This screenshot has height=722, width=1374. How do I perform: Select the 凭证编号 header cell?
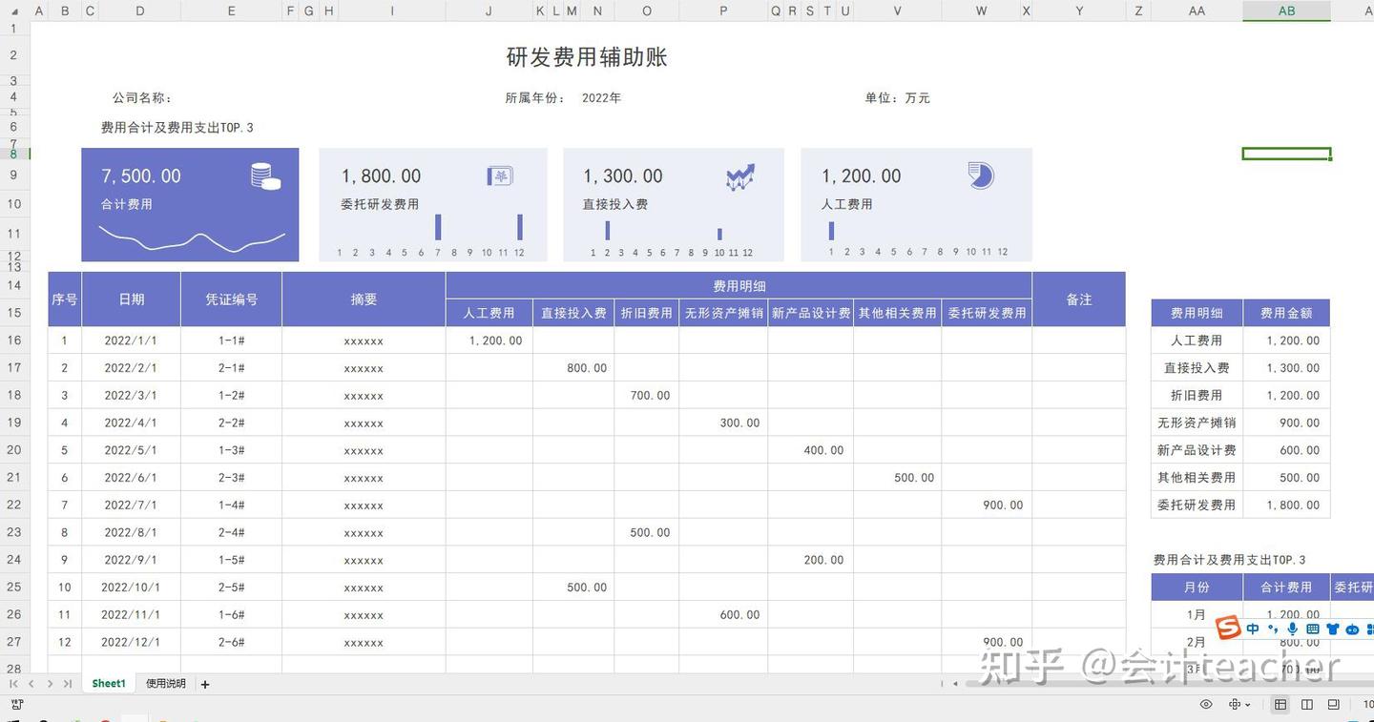click(232, 299)
